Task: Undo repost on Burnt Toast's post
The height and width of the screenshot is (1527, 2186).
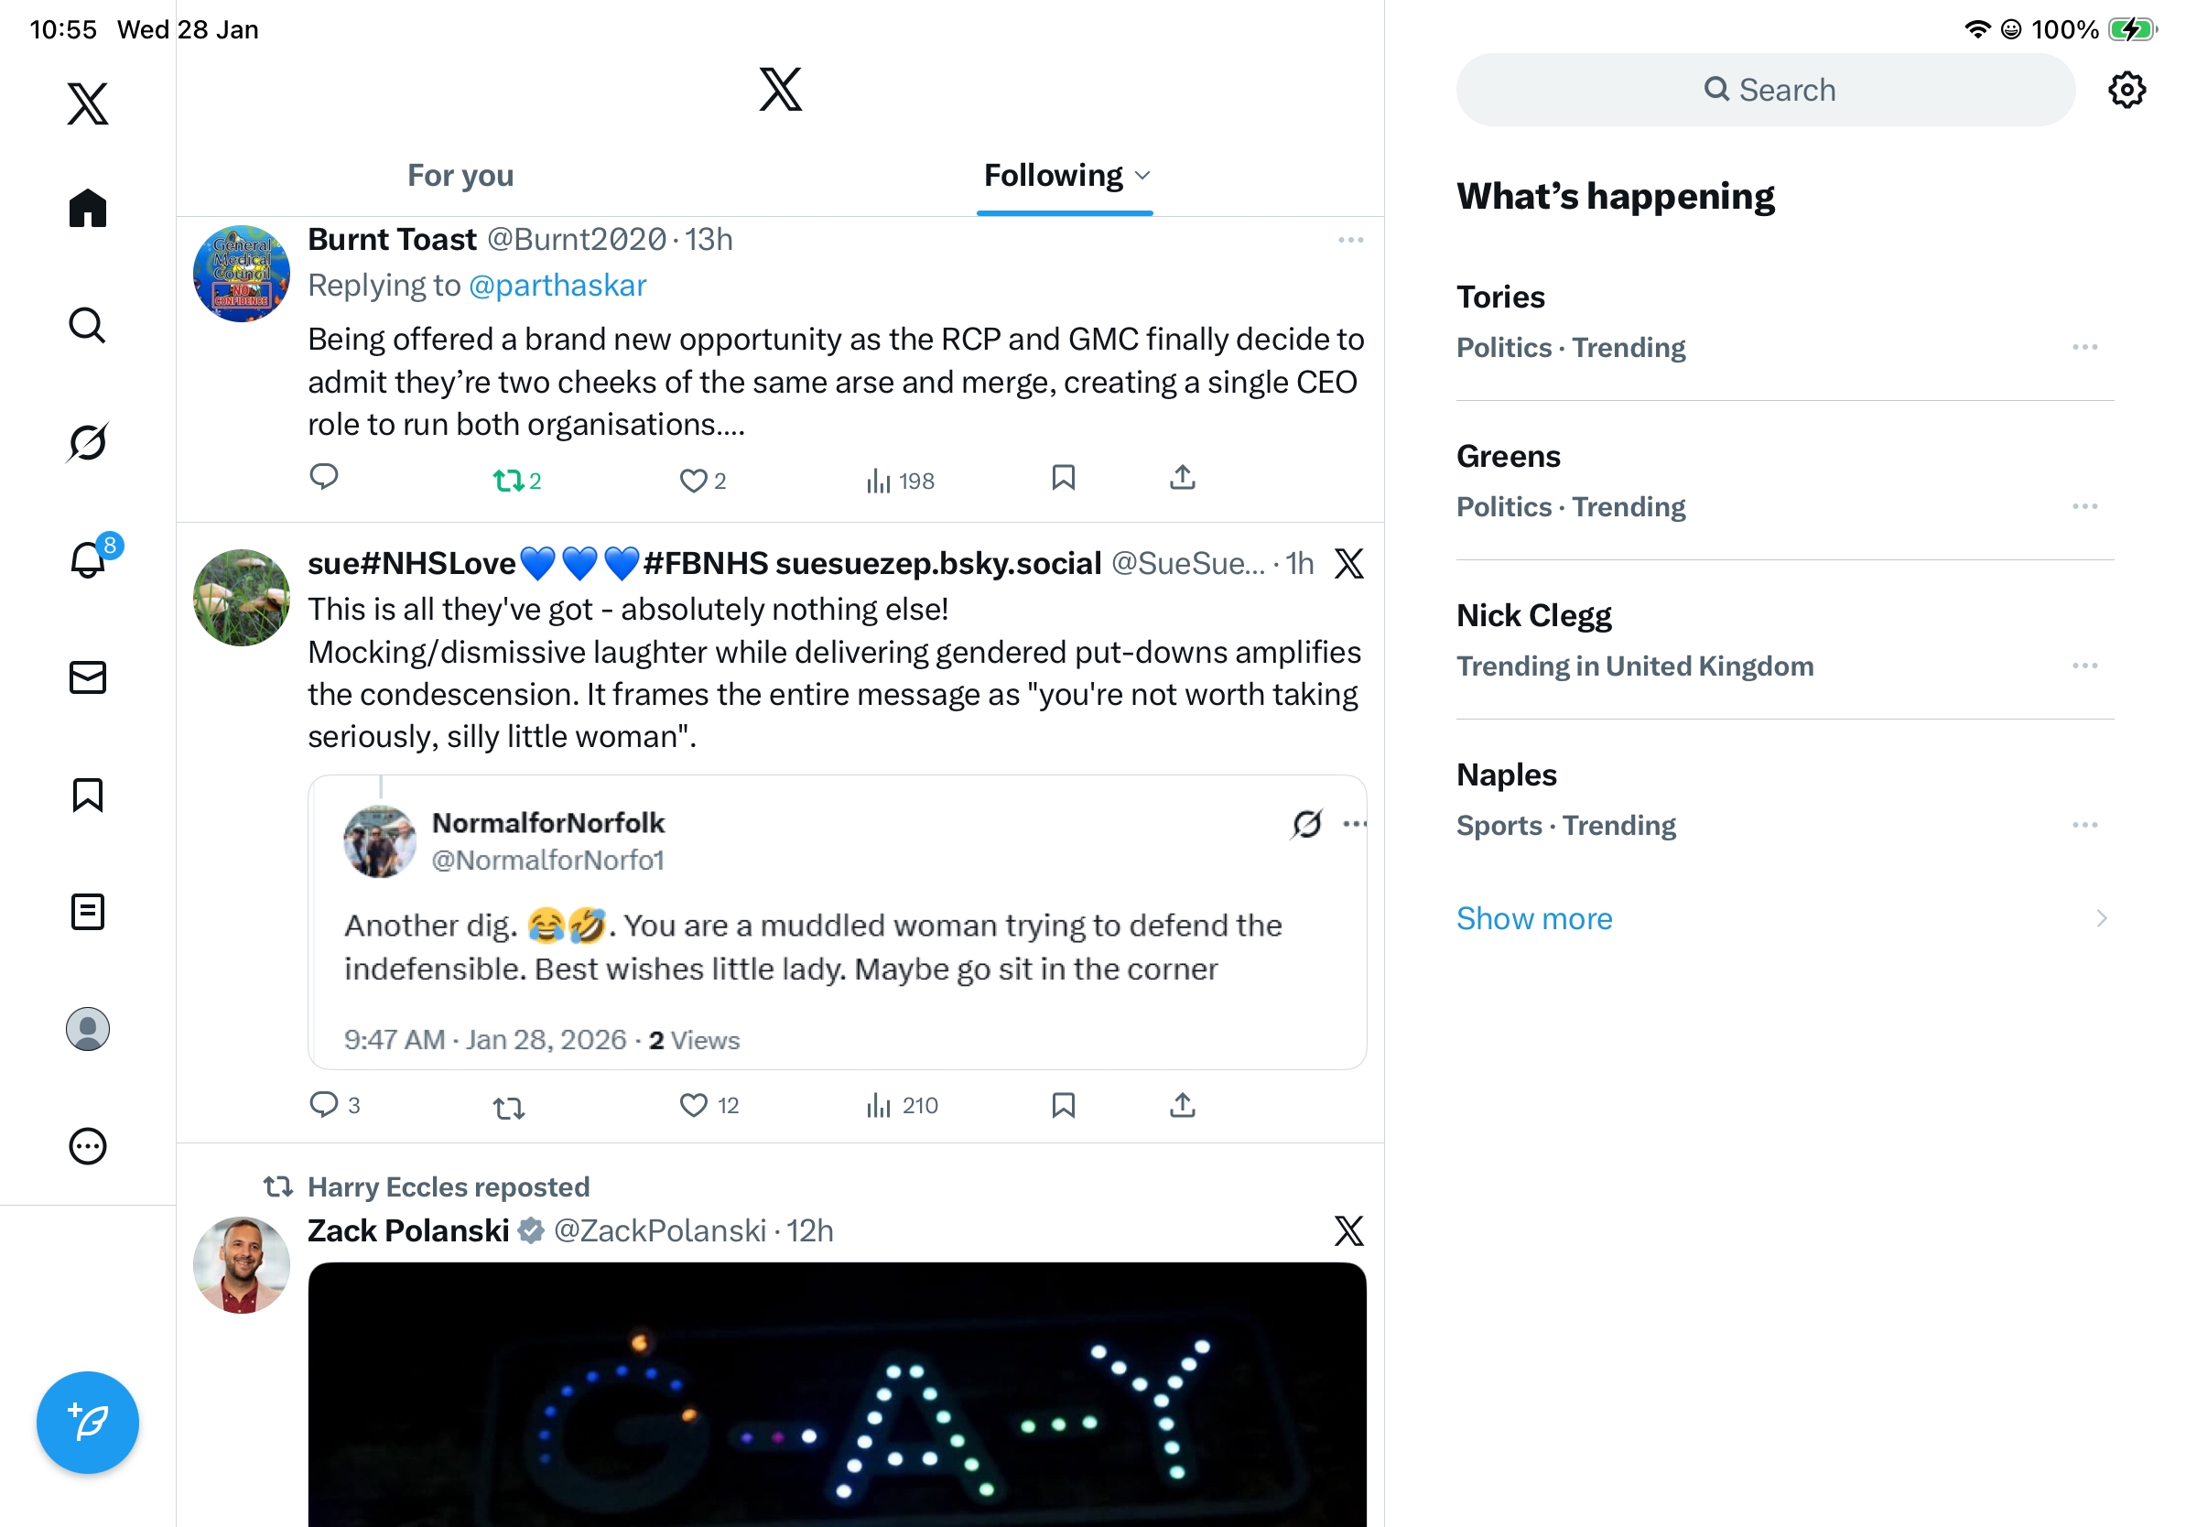Action: tap(509, 481)
